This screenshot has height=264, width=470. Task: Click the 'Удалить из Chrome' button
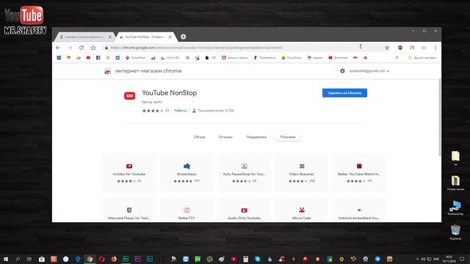pos(344,93)
